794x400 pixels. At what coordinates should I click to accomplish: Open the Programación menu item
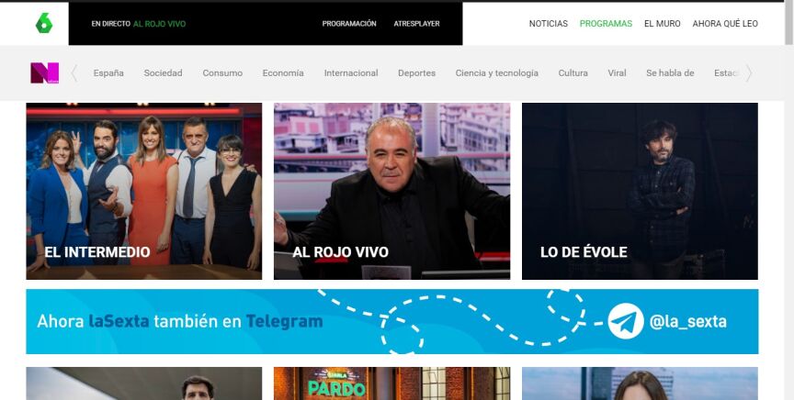pos(349,24)
